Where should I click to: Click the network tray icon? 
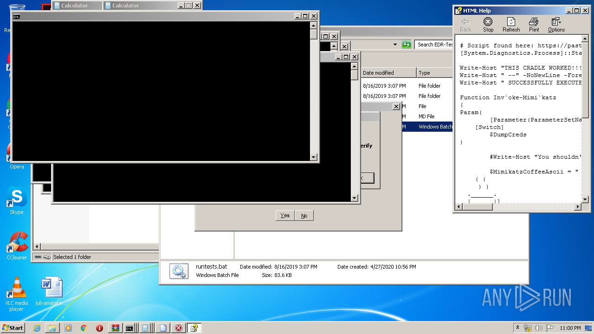tap(528, 328)
